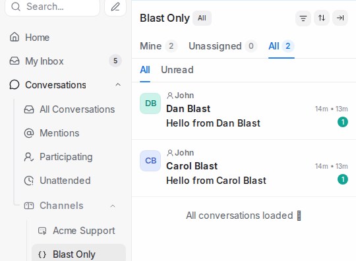
Task: Click message preview Hello from Carol Blast
Action: pyautogui.click(x=216, y=181)
